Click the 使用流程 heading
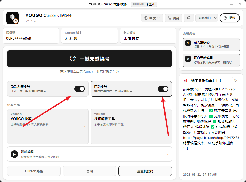 [189, 33]
